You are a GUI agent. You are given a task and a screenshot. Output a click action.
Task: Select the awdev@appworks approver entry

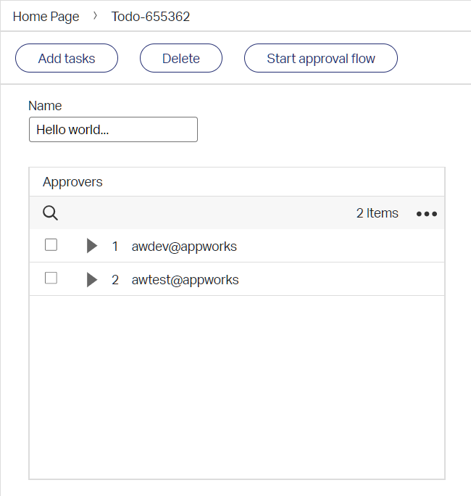coord(184,247)
